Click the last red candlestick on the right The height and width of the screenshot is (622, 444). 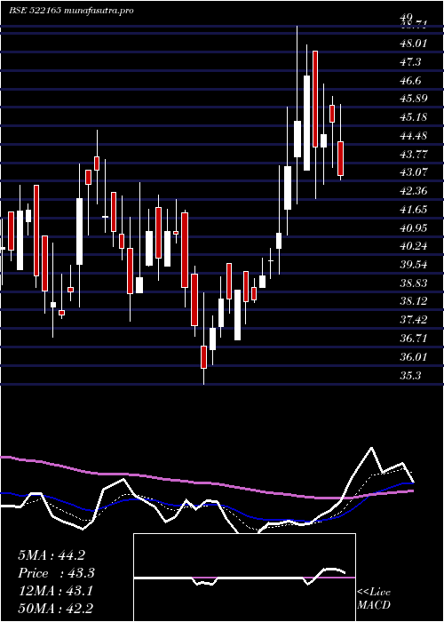(340, 158)
